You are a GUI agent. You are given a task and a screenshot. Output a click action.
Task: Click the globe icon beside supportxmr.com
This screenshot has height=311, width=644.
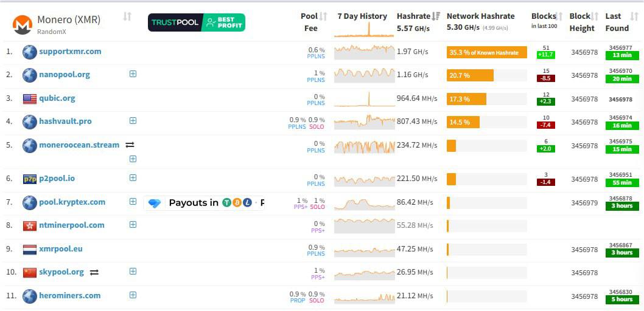click(x=30, y=52)
